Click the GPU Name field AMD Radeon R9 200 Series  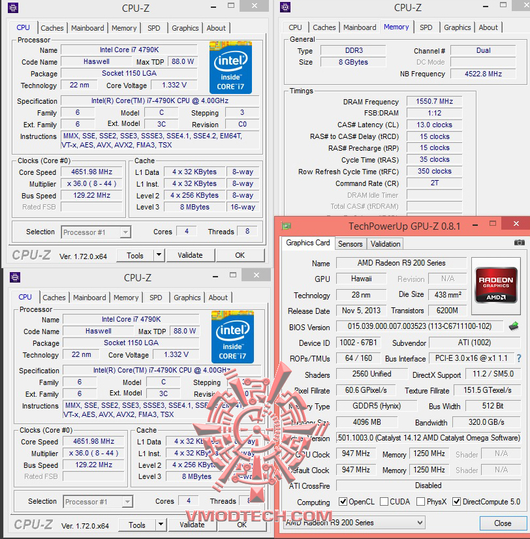click(x=401, y=263)
